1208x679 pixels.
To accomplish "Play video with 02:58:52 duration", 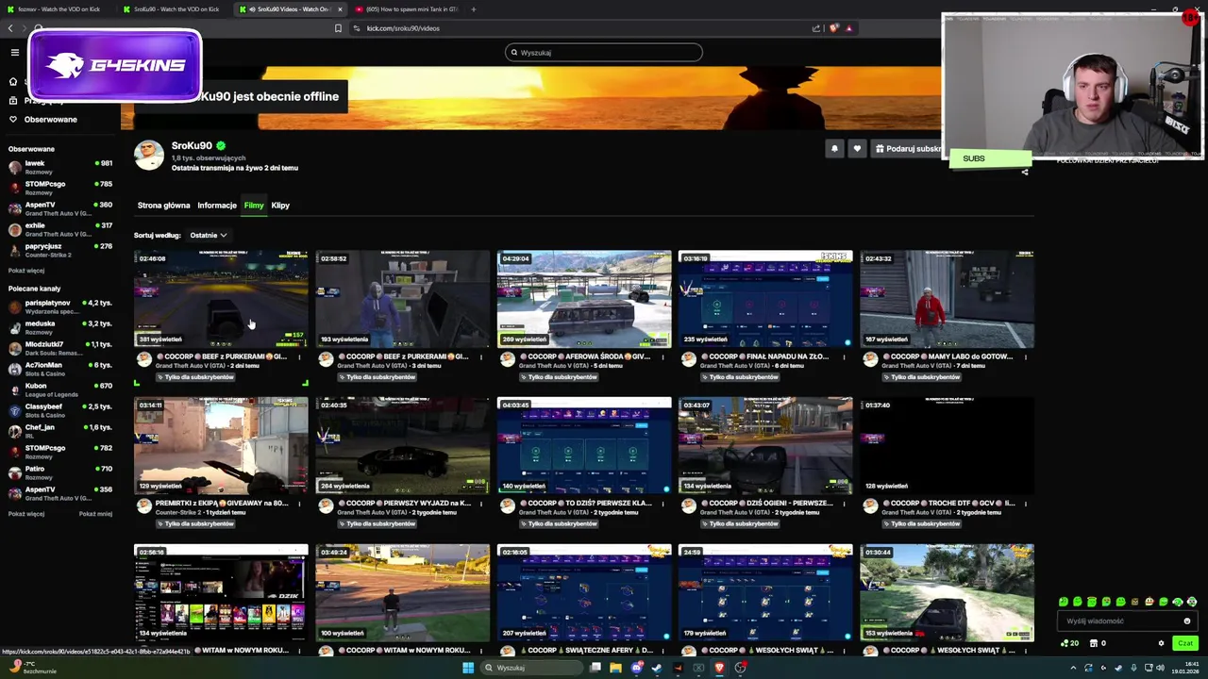I will click(403, 299).
